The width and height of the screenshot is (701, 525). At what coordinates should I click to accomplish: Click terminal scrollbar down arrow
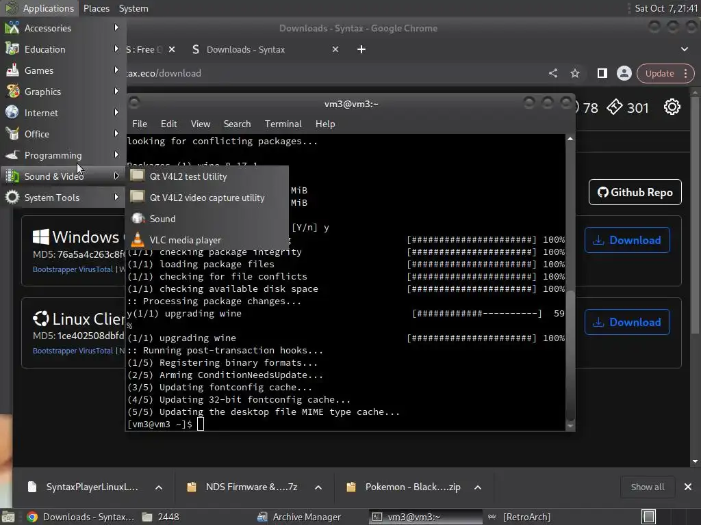pos(570,426)
